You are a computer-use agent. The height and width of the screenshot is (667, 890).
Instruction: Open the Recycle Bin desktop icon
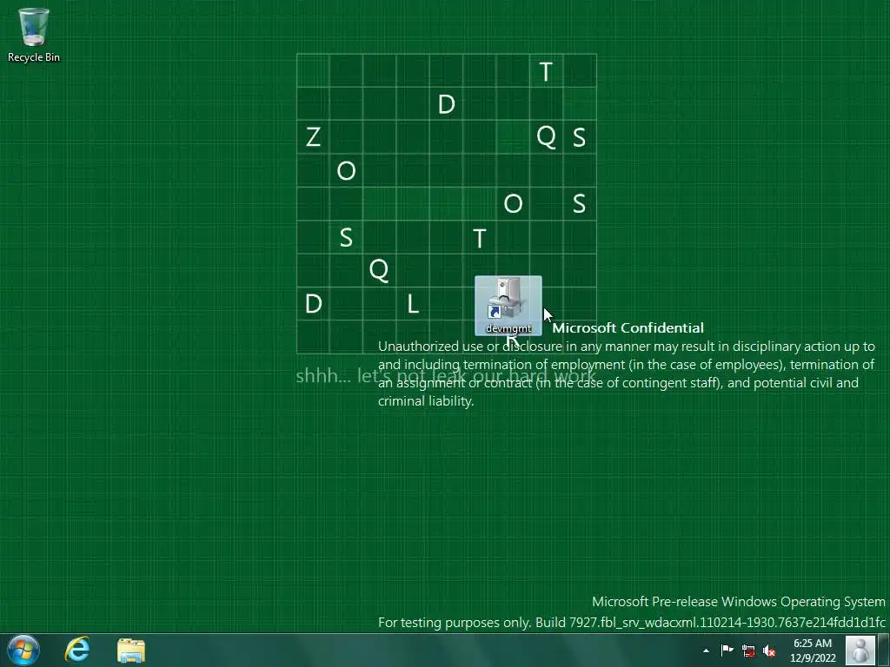tap(34, 35)
